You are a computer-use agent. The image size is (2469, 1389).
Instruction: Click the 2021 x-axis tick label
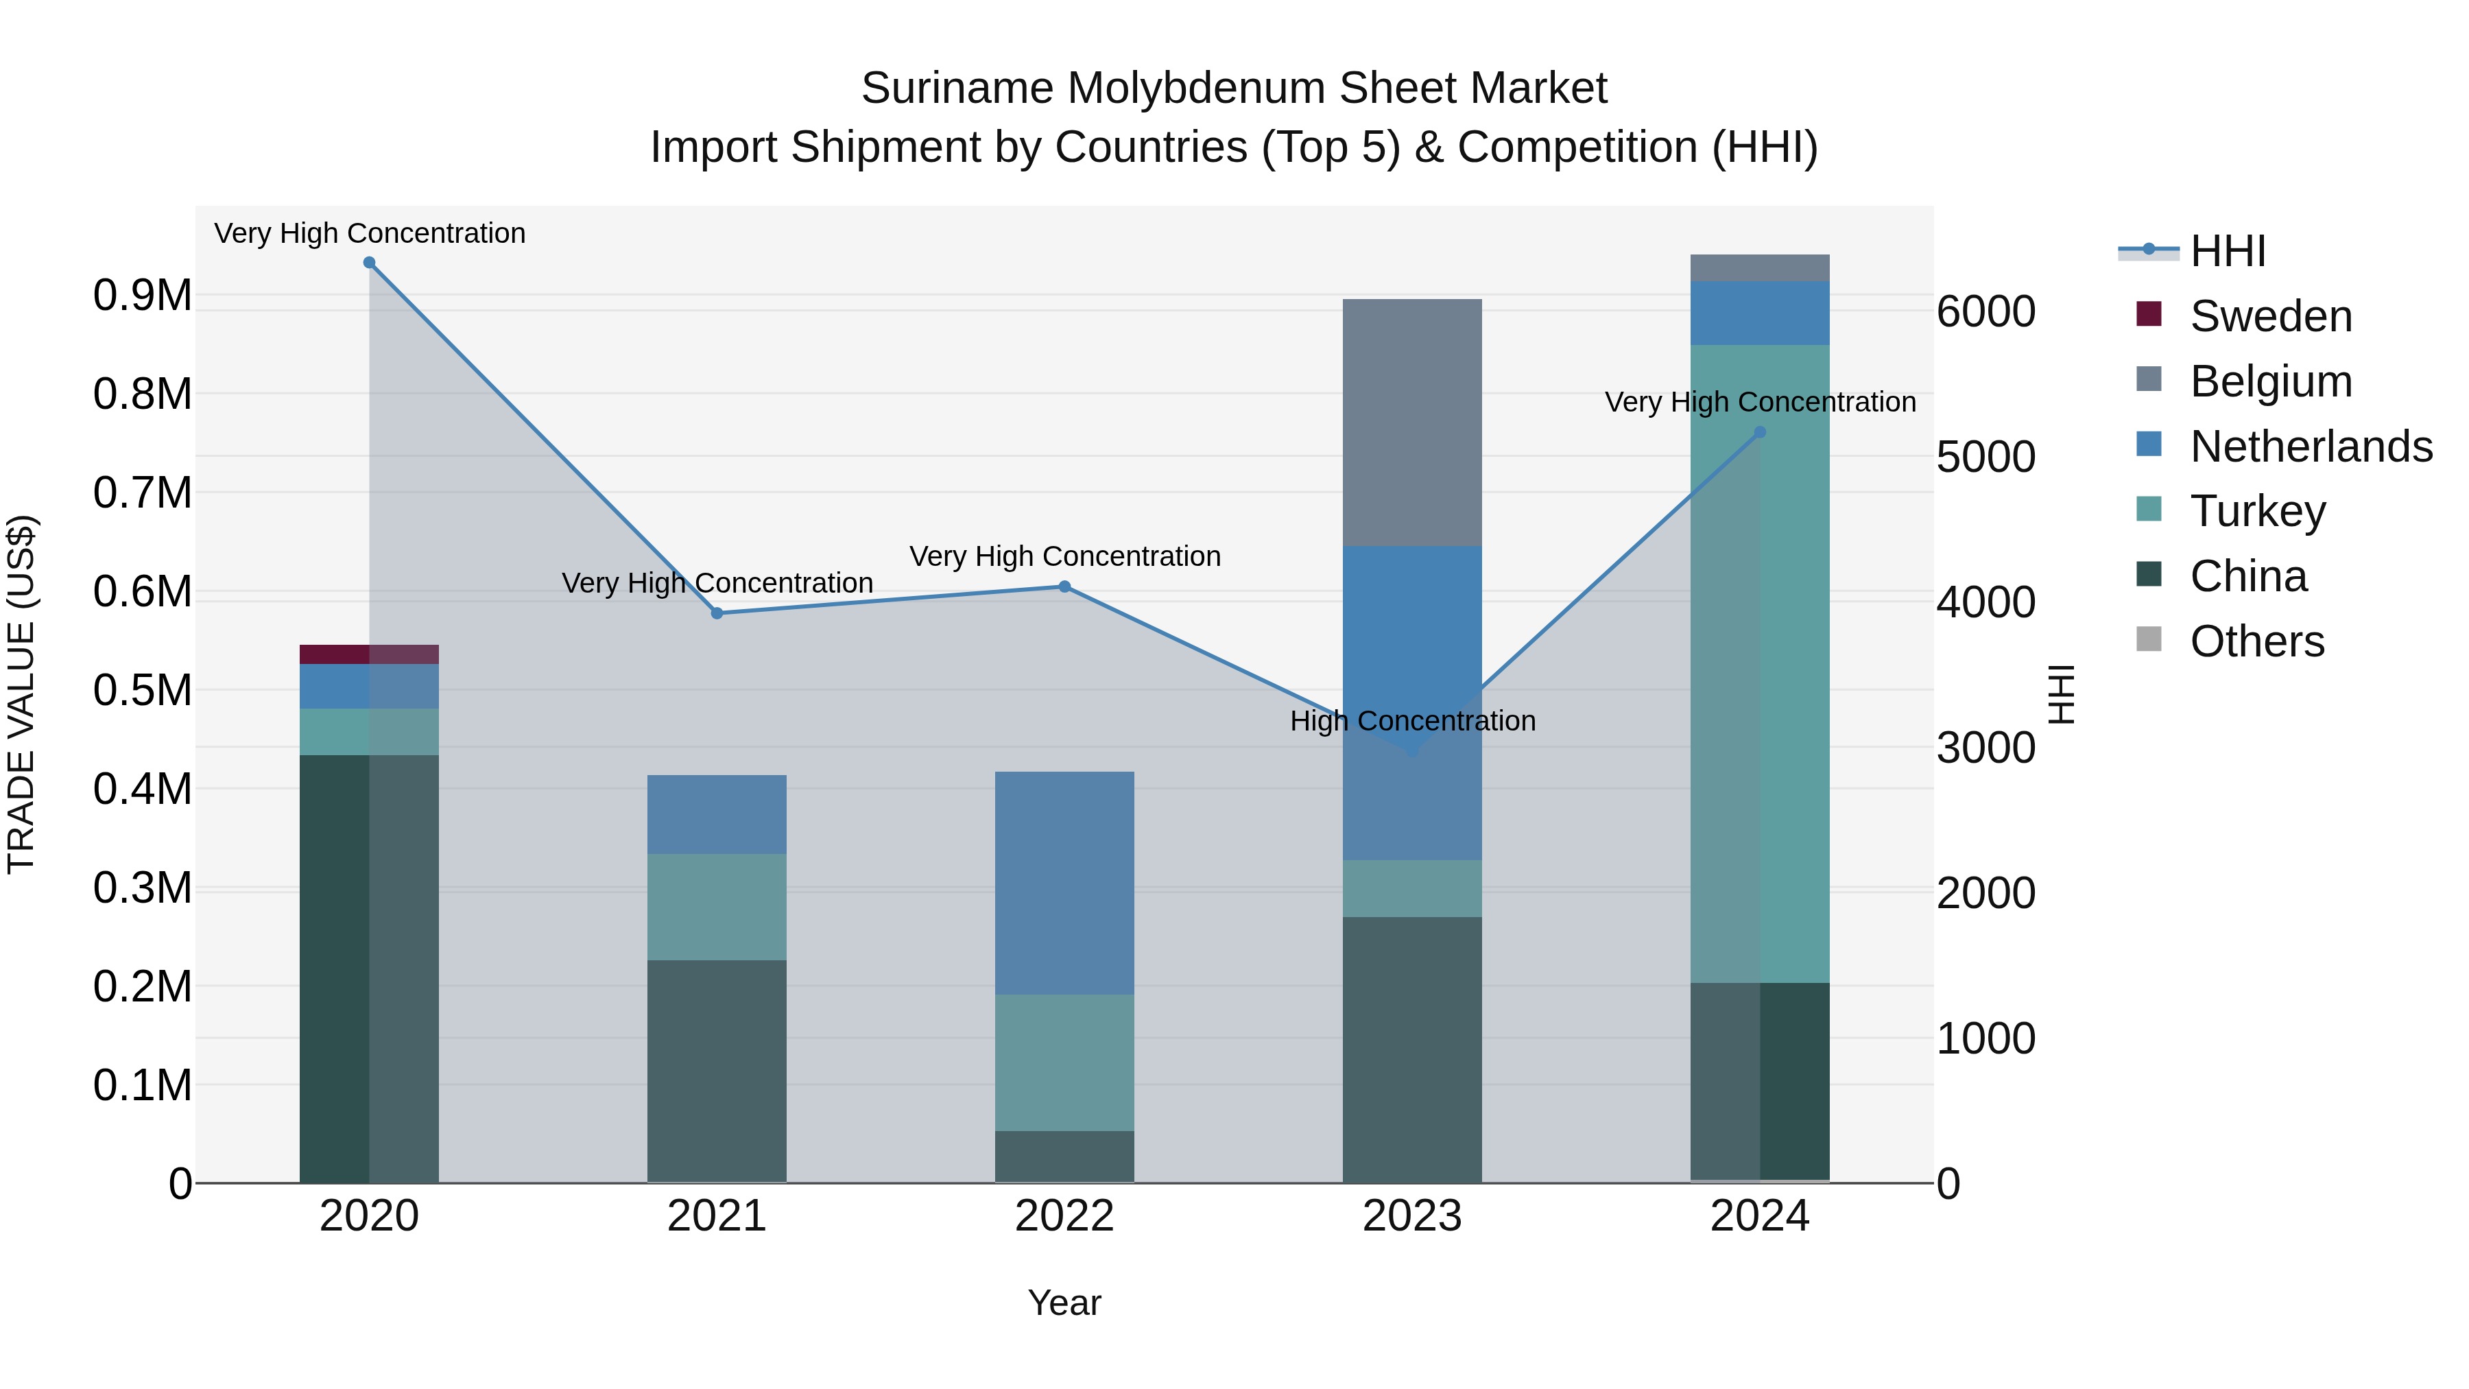click(717, 1216)
